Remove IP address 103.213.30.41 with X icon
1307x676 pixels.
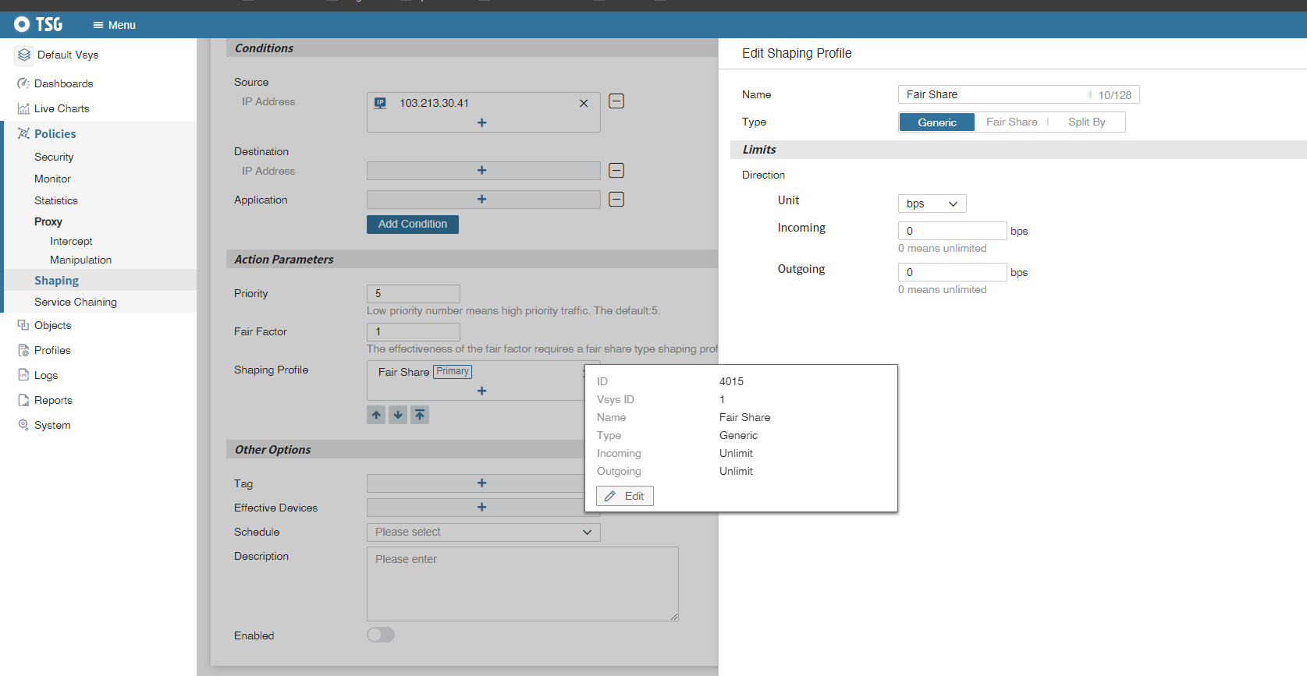point(584,103)
